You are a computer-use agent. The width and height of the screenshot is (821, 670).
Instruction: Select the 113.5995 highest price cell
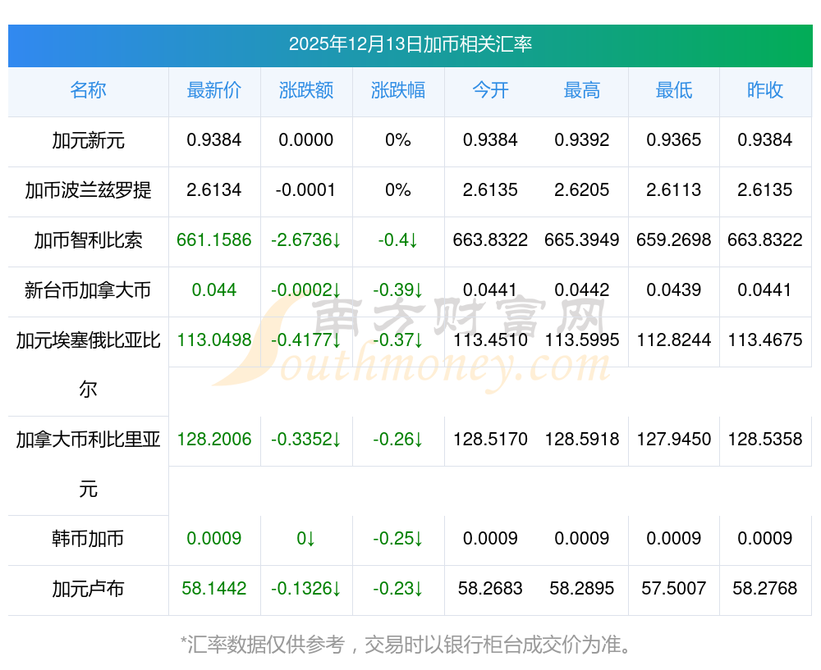tap(582, 340)
